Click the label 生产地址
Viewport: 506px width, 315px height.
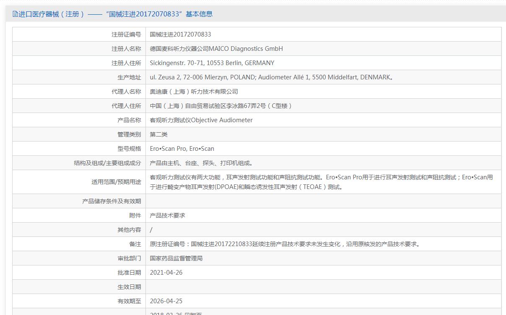129,77
